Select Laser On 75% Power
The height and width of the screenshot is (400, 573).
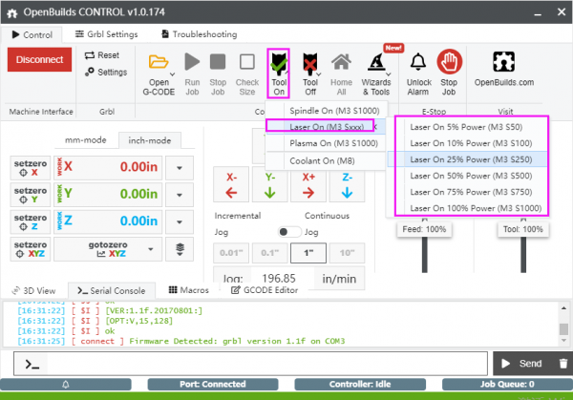point(467,192)
